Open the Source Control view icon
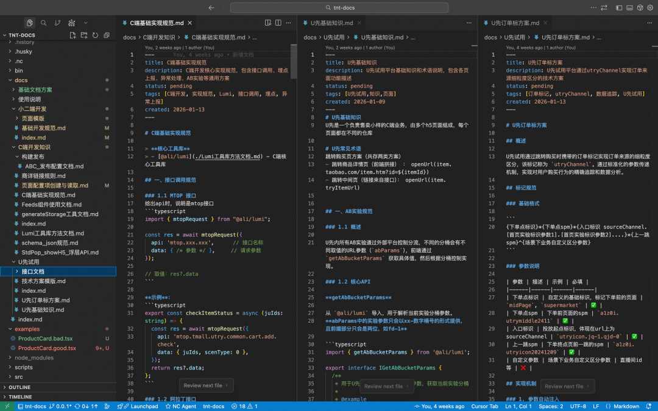 pyautogui.click(x=57, y=23)
